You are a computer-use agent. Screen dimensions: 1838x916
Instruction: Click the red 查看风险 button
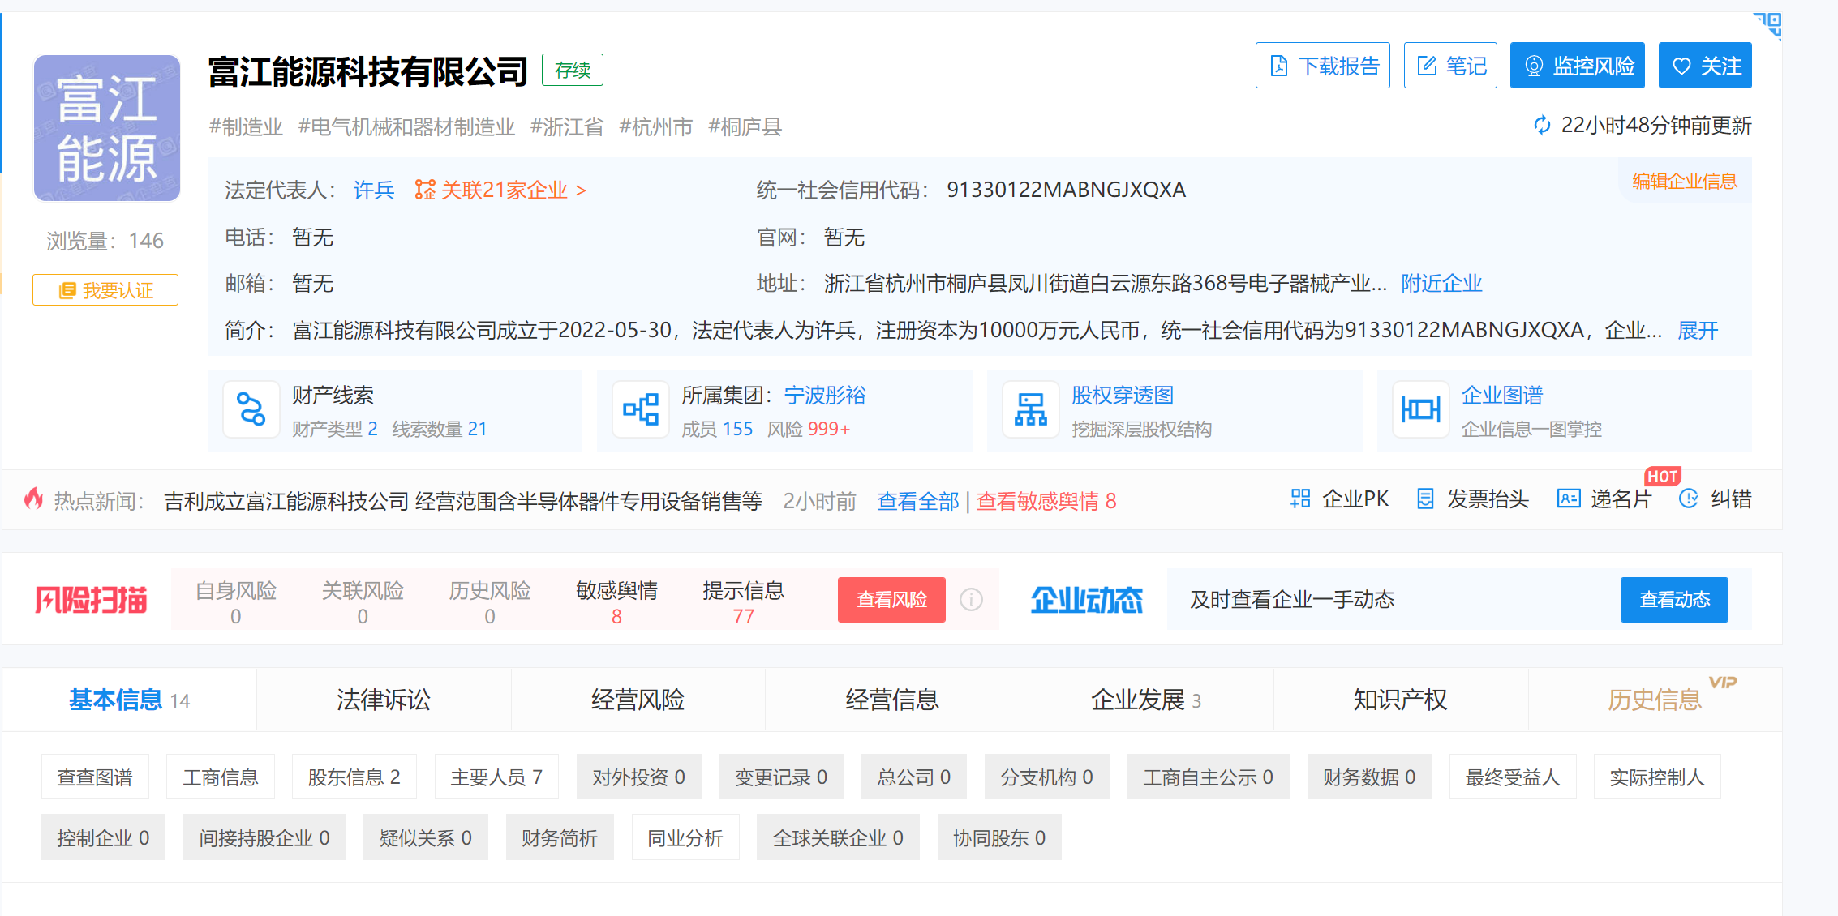[891, 600]
